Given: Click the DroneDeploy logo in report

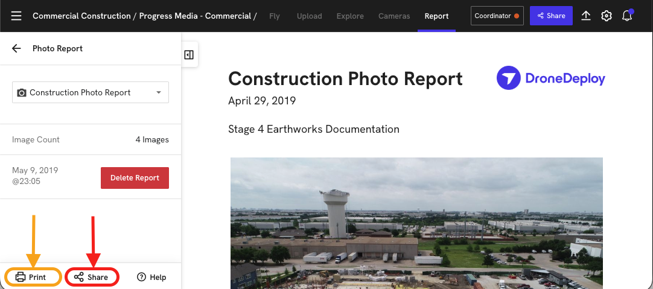Looking at the screenshot, I should tap(550, 78).
